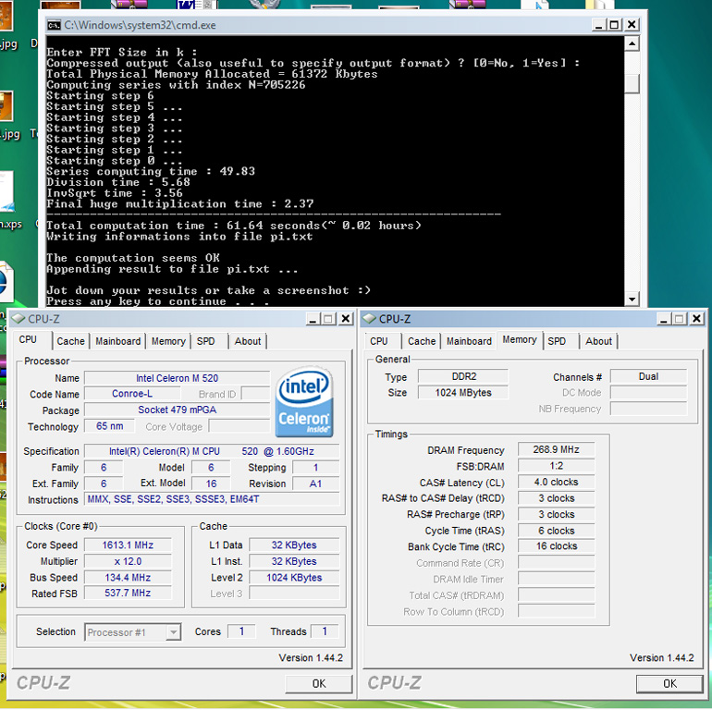712x710 pixels.
Task: Click the Package value Socket 479 mPGA
Action: (178, 410)
